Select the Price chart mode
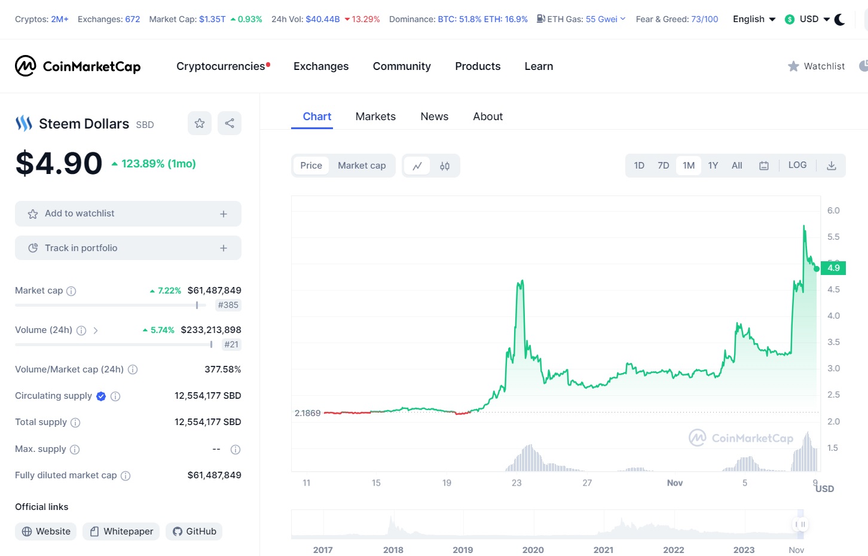868x556 pixels. pyautogui.click(x=311, y=166)
